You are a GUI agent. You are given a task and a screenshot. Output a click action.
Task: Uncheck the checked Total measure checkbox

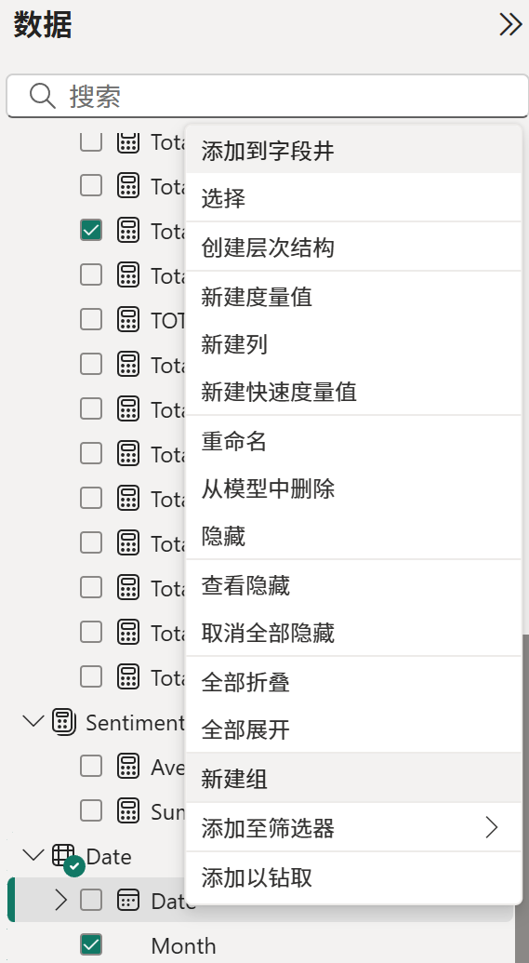point(91,231)
